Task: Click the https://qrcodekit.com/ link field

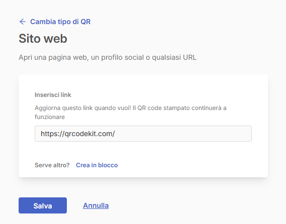Action: pyautogui.click(x=143, y=134)
